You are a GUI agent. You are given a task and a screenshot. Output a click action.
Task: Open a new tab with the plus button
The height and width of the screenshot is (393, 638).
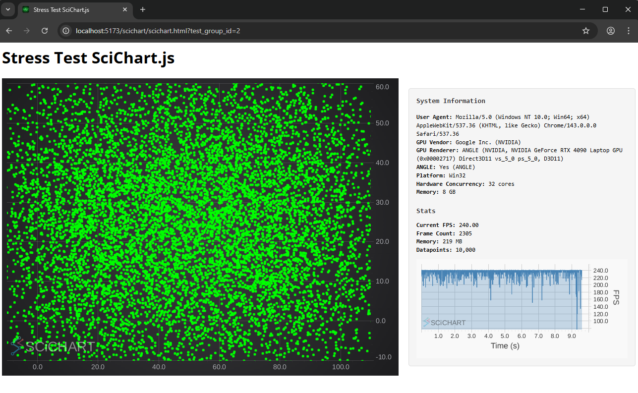[143, 9]
